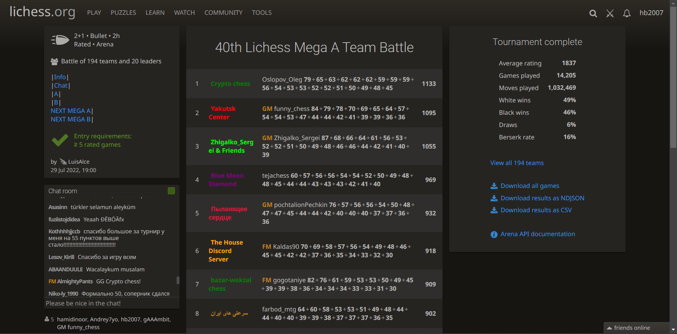Click the download icon beside CSV results
The image size is (677, 334).
[x=494, y=210]
